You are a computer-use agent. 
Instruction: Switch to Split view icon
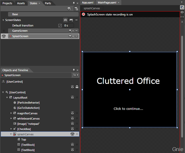(182, 17)
